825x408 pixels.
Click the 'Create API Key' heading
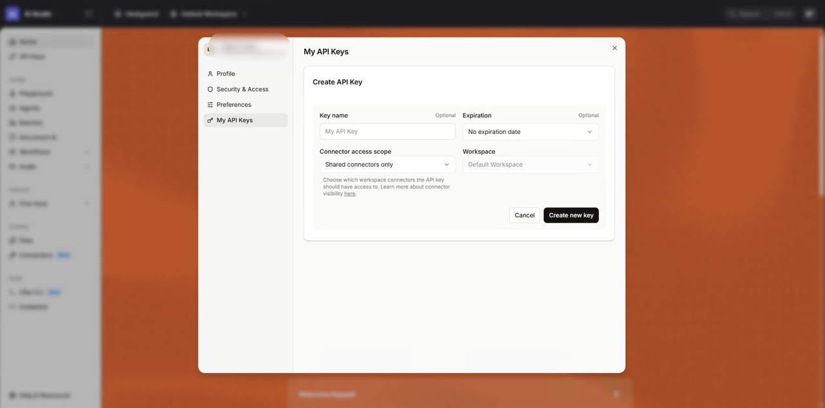point(337,82)
